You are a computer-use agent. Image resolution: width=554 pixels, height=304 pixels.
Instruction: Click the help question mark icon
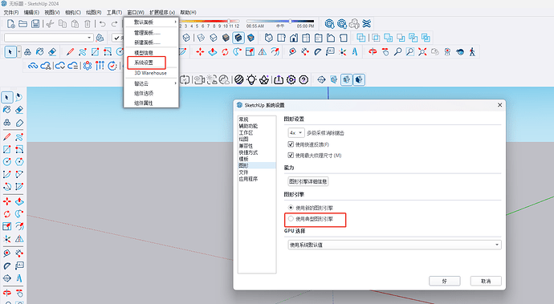[x=303, y=79]
